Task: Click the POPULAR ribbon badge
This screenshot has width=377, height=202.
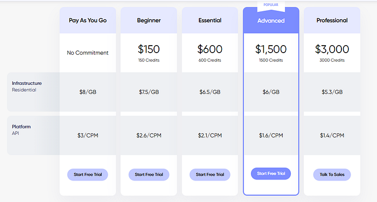Action: 271,6
